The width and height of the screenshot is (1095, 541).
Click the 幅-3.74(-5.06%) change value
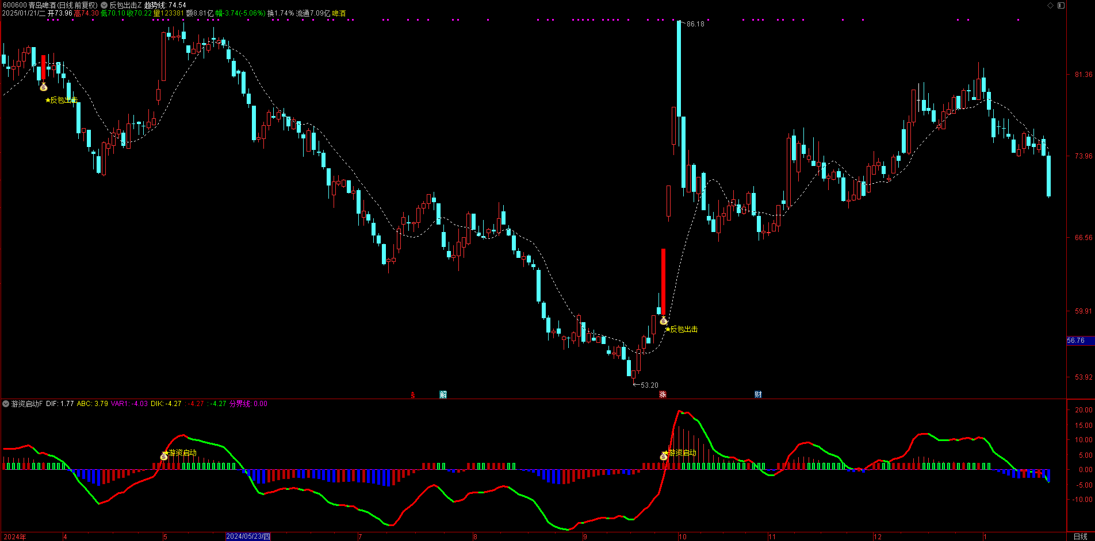point(240,13)
